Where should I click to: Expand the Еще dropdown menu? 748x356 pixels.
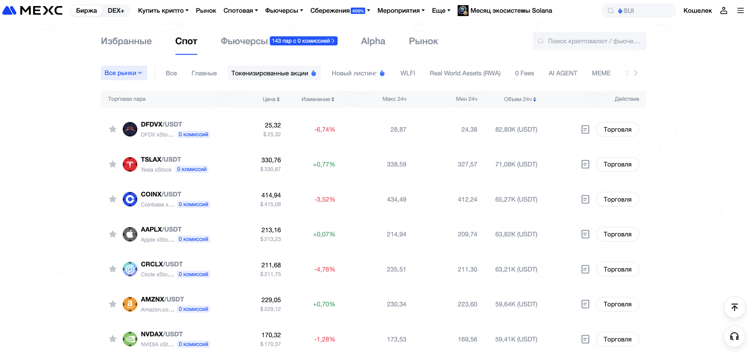[x=441, y=11]
